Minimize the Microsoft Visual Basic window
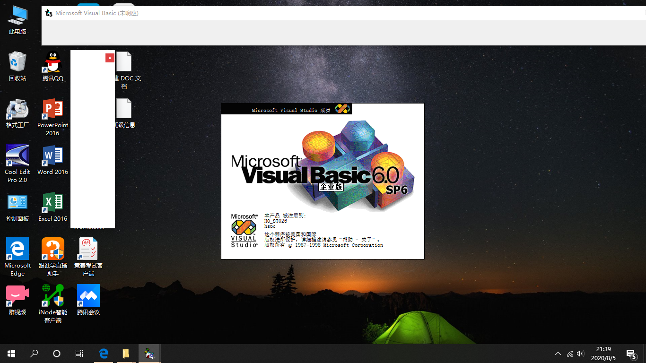Screen dimensions: 646x363 pyautogui.click(x=626, y=13)
